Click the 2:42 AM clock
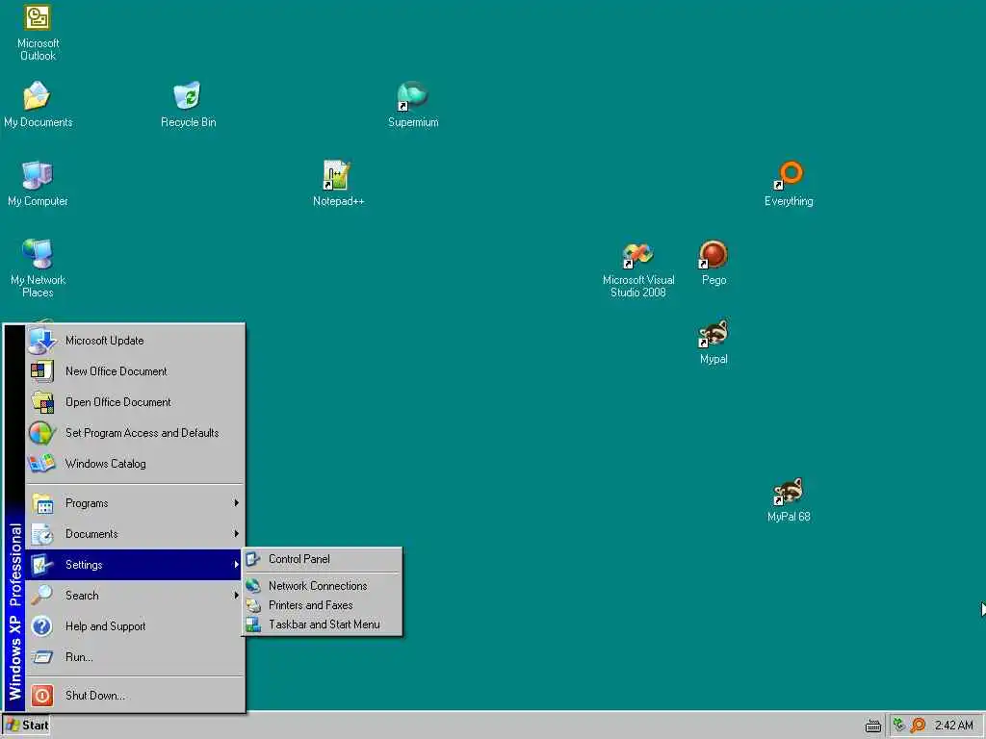The height and width of the screenshot is (739, 986). click(953, 726)
